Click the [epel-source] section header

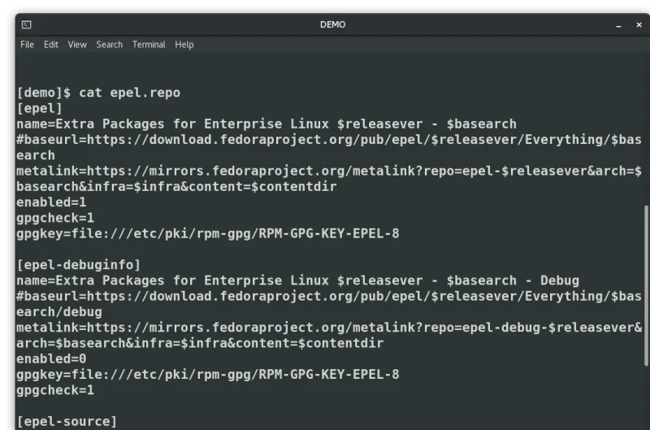(67, 421)
